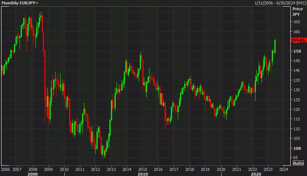Click the 2012 year label on time axis
307x176 pixels.
coord(95,169)
